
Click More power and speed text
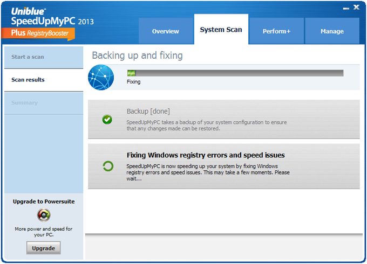tap(44, 232)
